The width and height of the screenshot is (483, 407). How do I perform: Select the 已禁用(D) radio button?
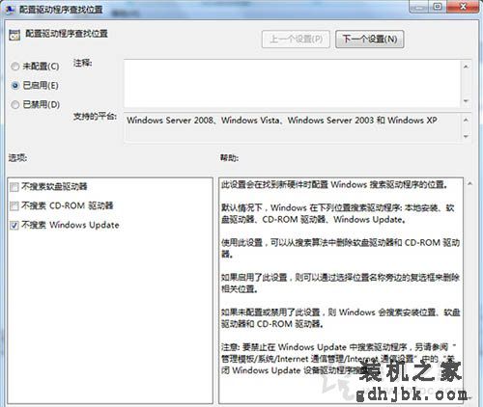pos(15,104)
